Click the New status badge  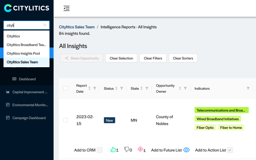(x=109, y=120)
